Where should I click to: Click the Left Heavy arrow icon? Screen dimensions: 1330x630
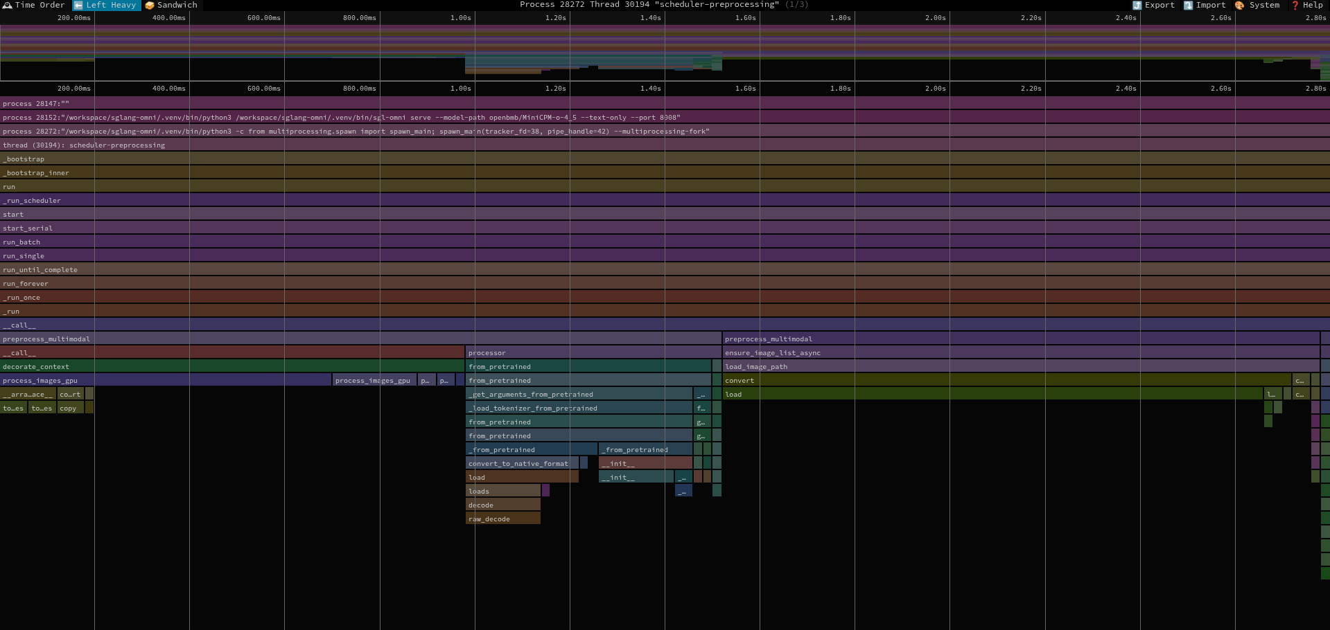(78, 5)
